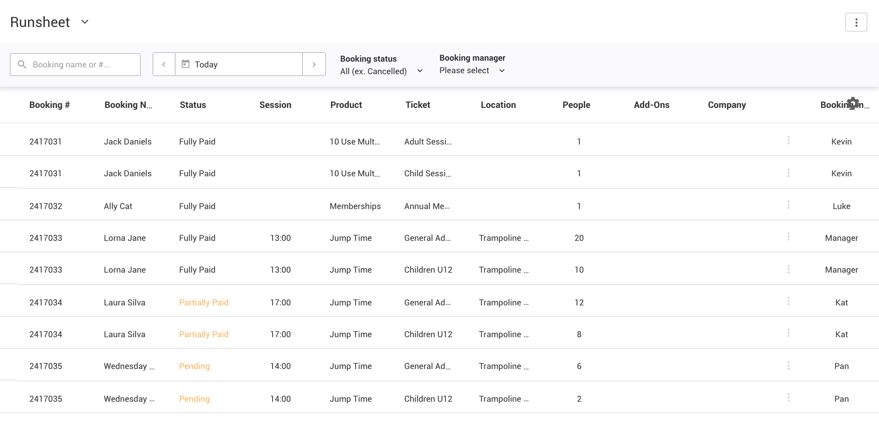Image resolution: width=879 pixels, height=421 pixels.
Task: Open column settings gear icon
Action: 853,103
